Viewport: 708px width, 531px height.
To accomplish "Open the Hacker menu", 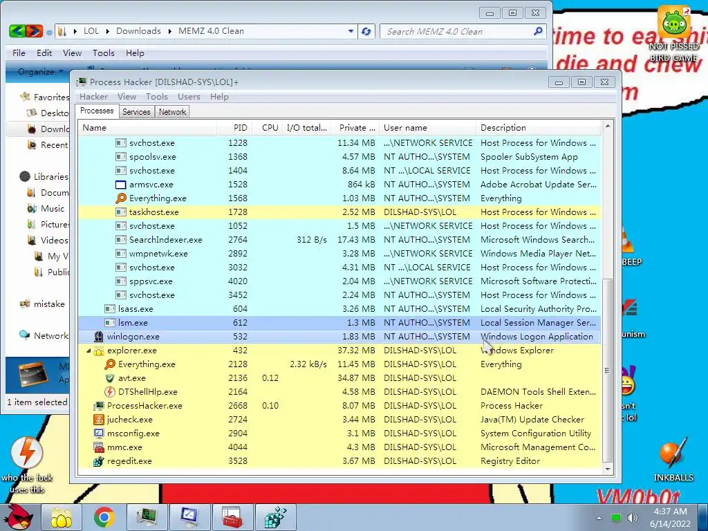I will coord(93,97).
